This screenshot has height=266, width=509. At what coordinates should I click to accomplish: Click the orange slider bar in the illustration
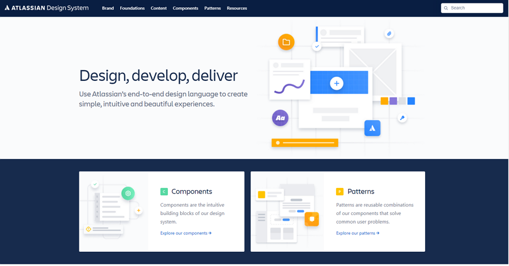tap(305, 143)
